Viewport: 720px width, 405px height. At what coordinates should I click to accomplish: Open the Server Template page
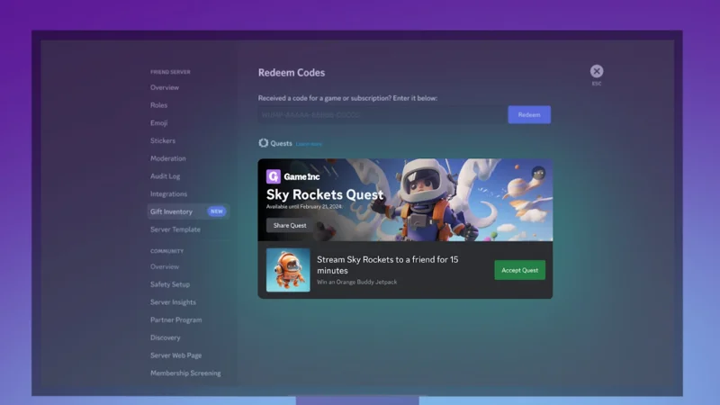click(x=175, y=229)
